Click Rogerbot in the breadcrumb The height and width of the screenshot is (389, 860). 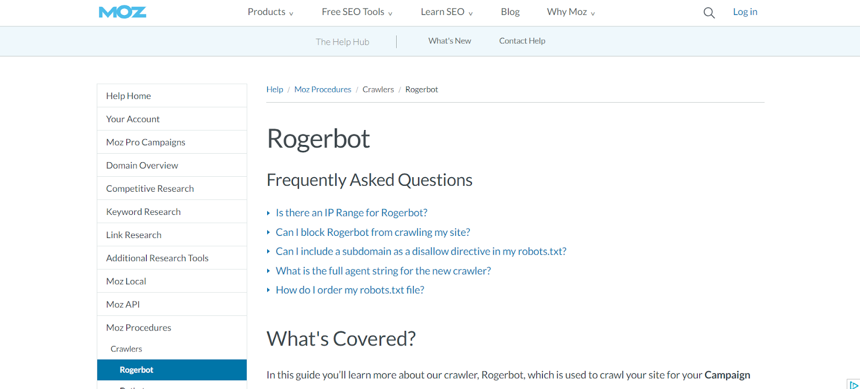point(421,90)
